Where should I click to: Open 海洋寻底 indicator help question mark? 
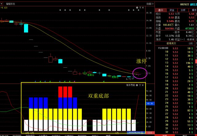[x=140, y=85]
